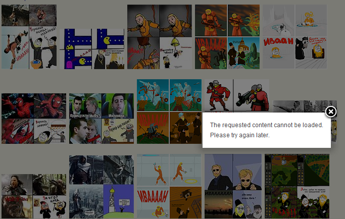
Task: Open the bell-ringing orange suit comic
Action: tap(159, 37)
